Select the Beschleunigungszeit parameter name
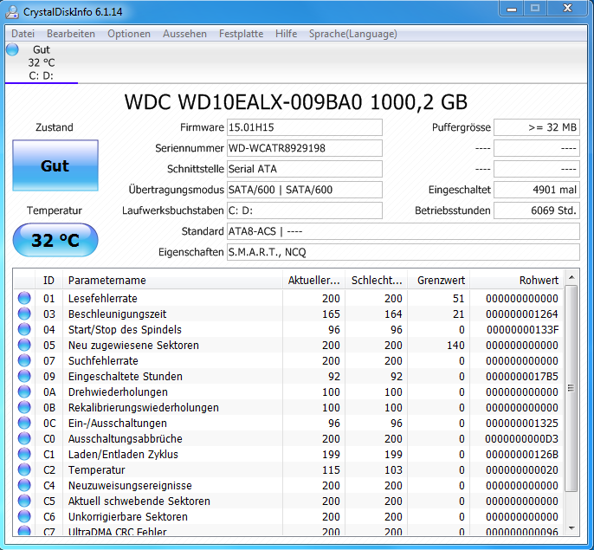The image size is (594, 550). click(x=117, y=314)
